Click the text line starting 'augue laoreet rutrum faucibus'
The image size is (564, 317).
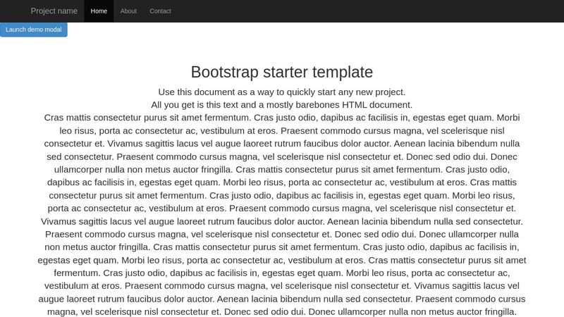[282, 298]
